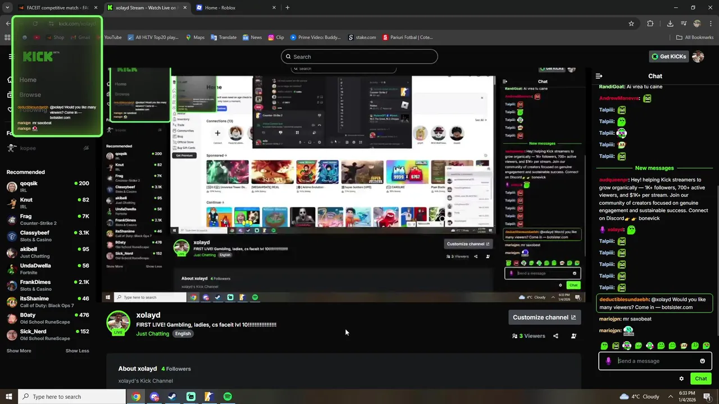Screen dimensions: 719x404
Task: Open the stake.com bookmark
Action: [362, 38]
